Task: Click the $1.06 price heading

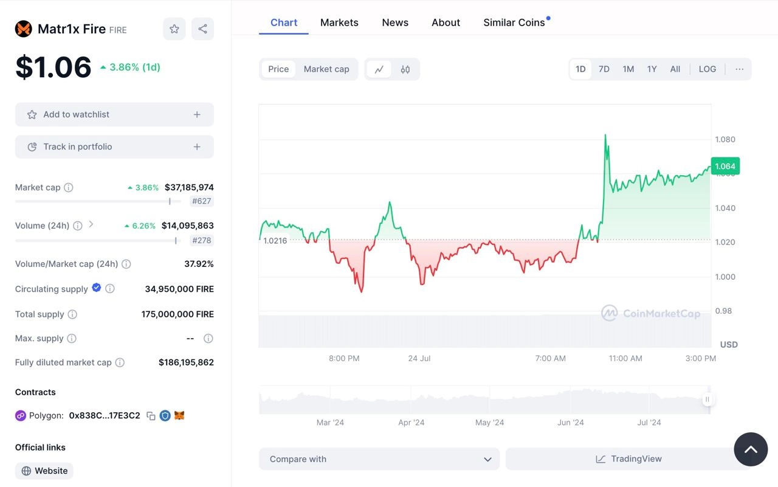Action: coord(53,67)
